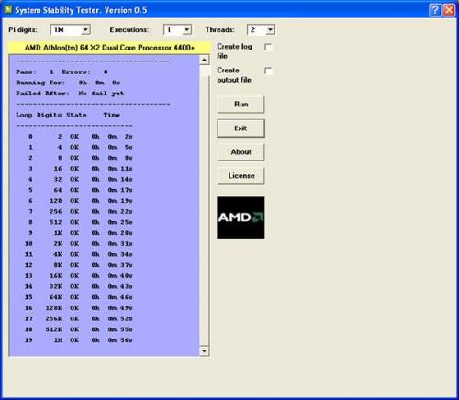Select loop 10 row with 2K digits
Screen dimensions: 459x400
(79, 244)
